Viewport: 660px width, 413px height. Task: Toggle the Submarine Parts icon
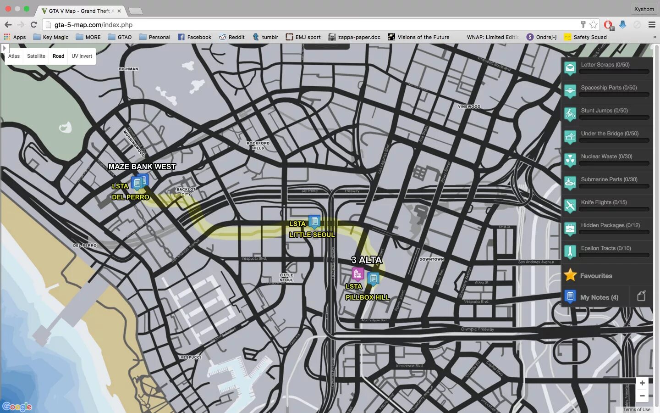click(570, 183)
